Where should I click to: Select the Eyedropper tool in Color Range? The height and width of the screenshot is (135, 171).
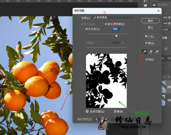click(x=144, y=52)
